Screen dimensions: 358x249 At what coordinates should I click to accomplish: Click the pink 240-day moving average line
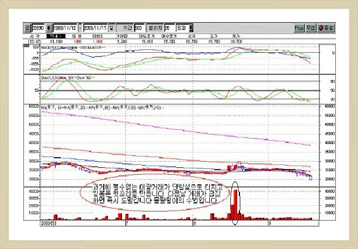170,128
